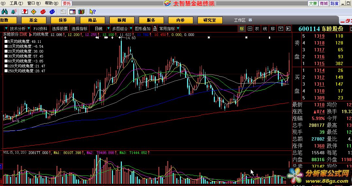
Task: Switch to the 债券 tab
Action: (63, 20)
